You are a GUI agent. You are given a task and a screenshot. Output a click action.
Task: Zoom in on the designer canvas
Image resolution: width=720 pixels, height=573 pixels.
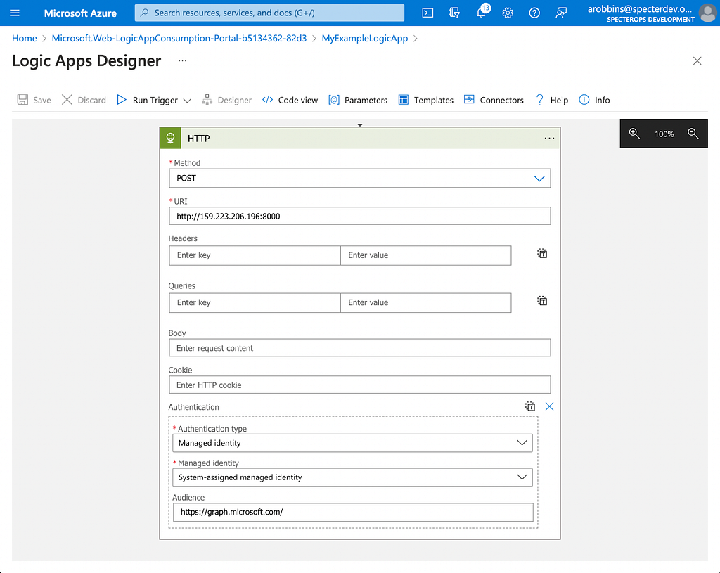coord(634,134)
